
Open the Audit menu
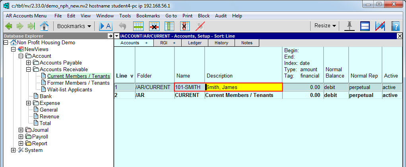tap(221, 16)
